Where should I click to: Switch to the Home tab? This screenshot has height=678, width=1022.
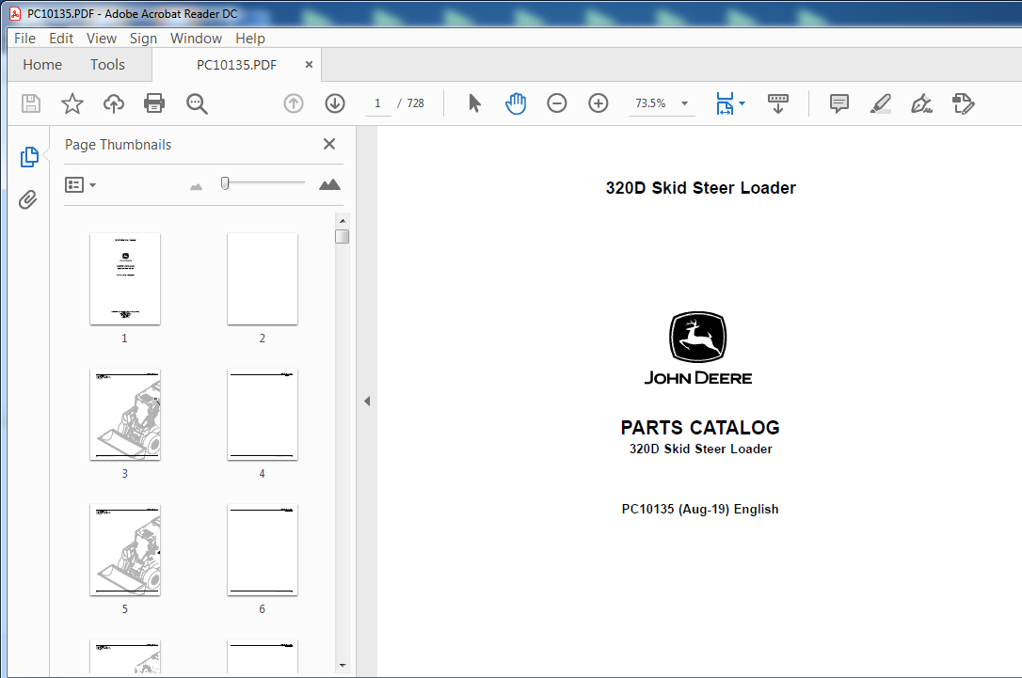tap(42, 65)
